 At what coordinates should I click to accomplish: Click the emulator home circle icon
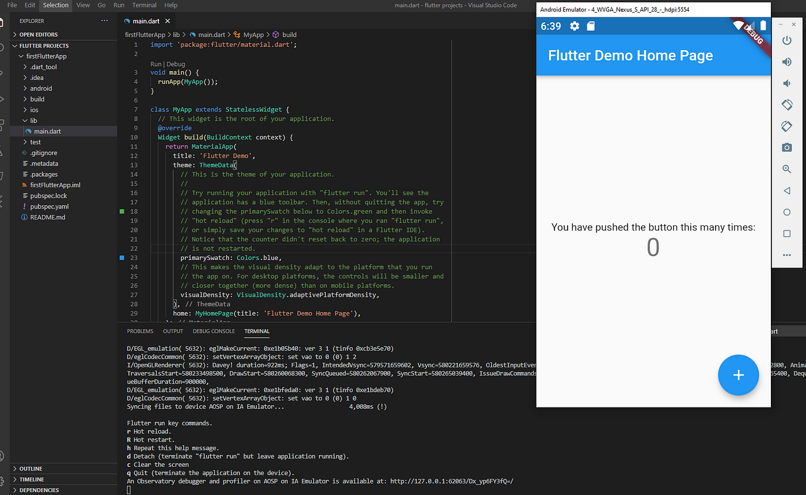786,212
